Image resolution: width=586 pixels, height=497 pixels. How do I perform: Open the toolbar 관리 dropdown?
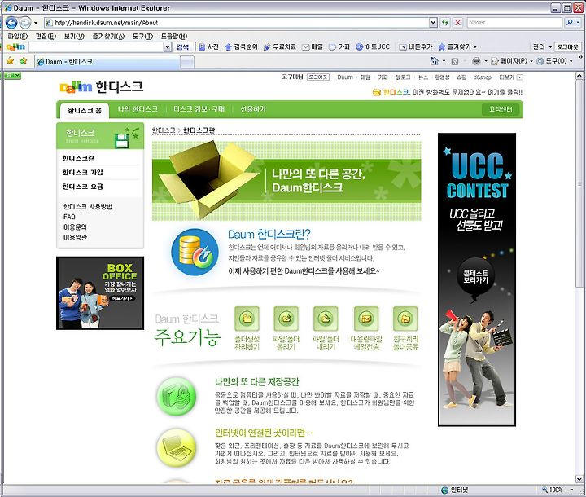click(542, 46)
